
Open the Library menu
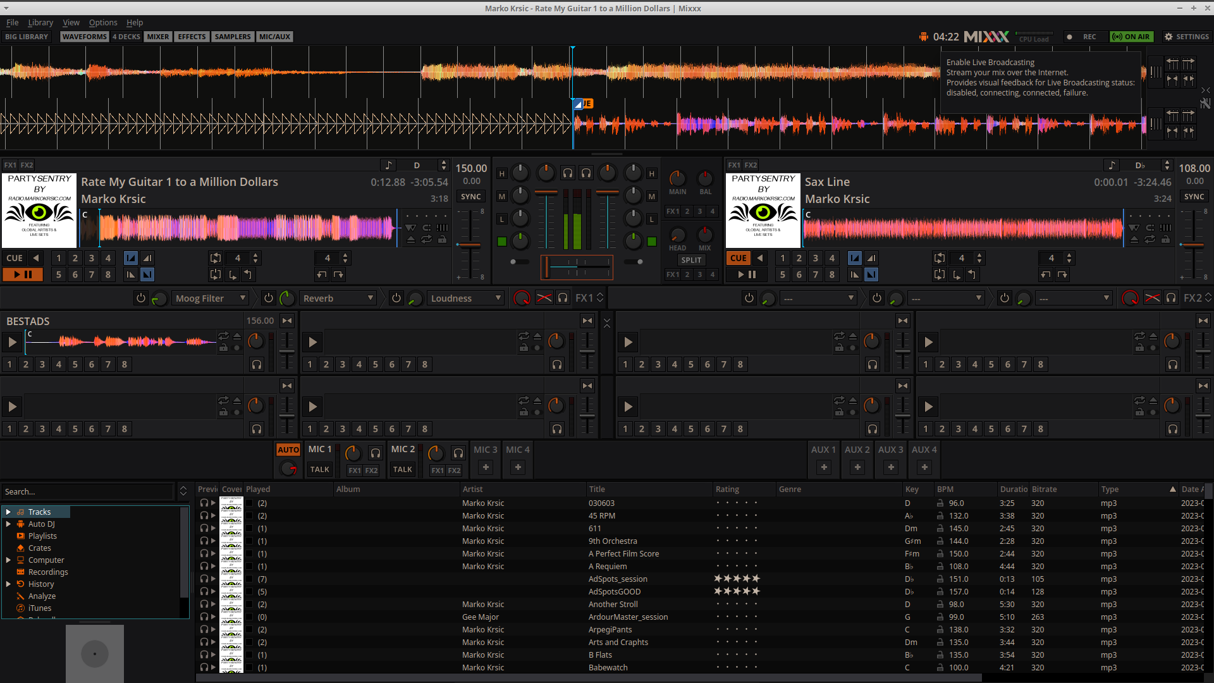click(40, 22)
